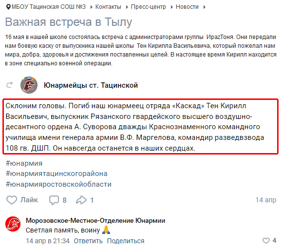This screenshot has height=252, width=281.
Task: Open the Пресс-центр breadcrumb item
Action: (149, 7)
